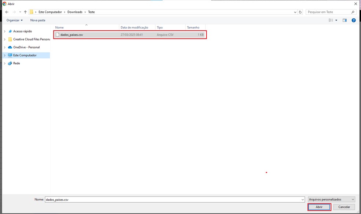Click the Acesso rápido star icon

point(10,31)
